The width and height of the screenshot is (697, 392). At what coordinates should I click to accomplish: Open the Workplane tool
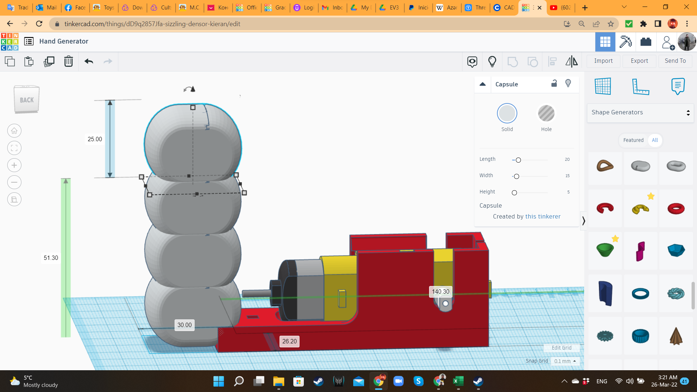[x=603, y=86]
